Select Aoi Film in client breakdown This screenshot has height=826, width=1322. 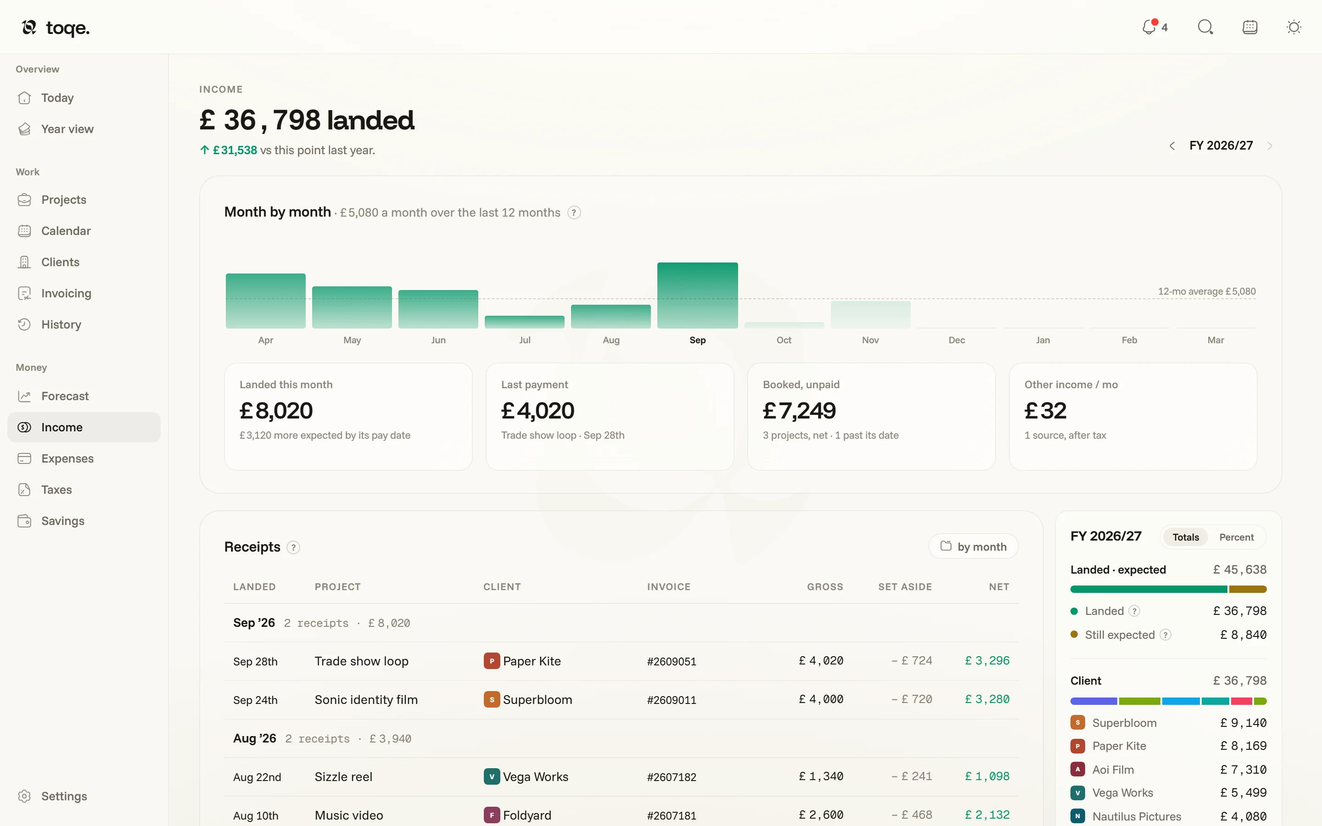1168,769
